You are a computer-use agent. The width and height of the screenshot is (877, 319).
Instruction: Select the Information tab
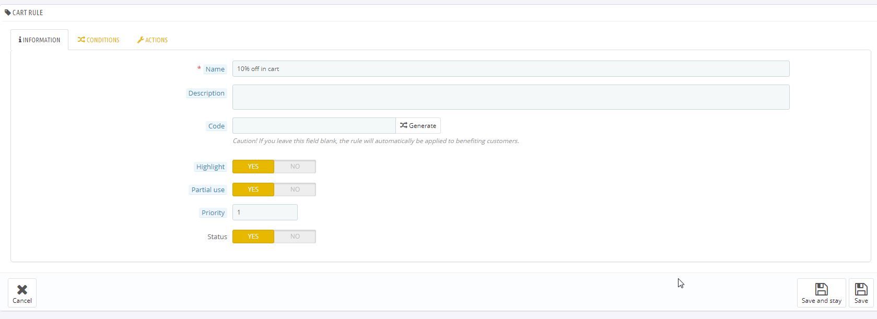(40, 40)
